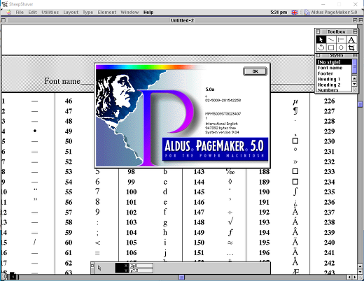Click Styles palette scroll down arrow

tap(354, 84)
